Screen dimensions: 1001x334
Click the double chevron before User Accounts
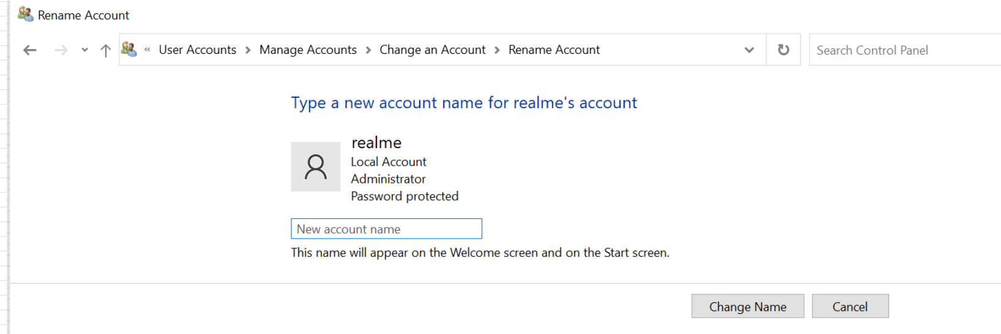[x=147, y=50]
